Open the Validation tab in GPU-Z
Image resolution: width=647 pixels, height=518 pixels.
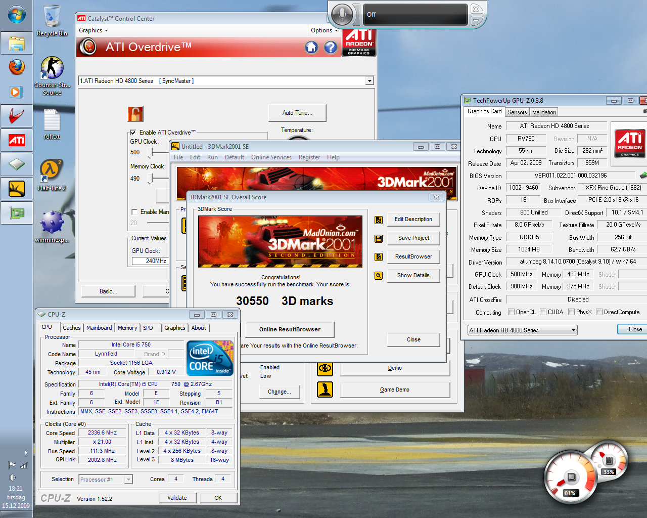coord(544,112)
